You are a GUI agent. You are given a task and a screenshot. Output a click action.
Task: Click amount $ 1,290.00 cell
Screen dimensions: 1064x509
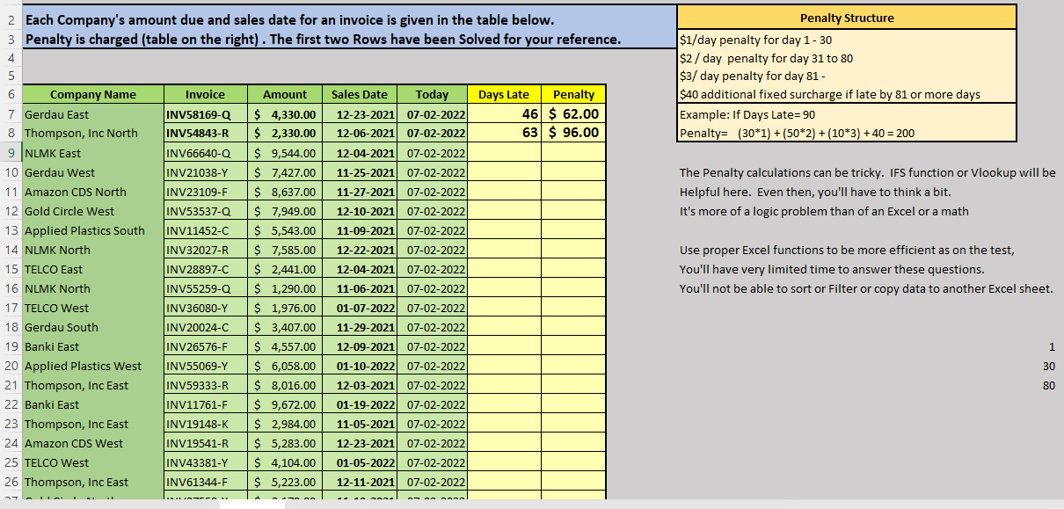tap(285, 288)
